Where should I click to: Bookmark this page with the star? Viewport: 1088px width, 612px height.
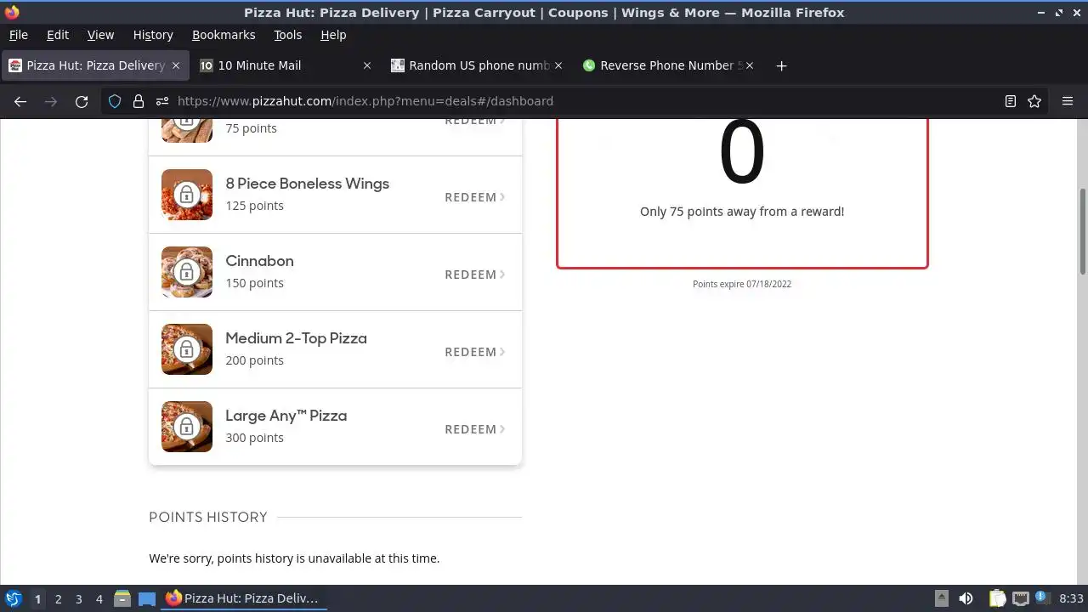click(1034, 101)
